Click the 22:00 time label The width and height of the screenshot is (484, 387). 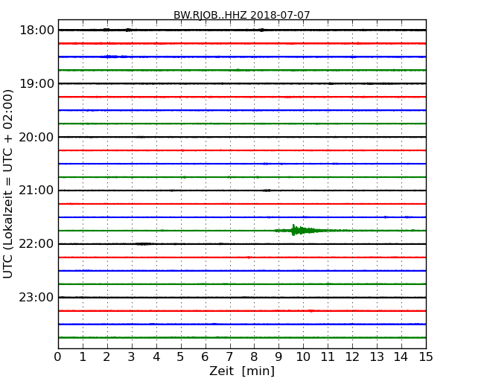[36, 244]
